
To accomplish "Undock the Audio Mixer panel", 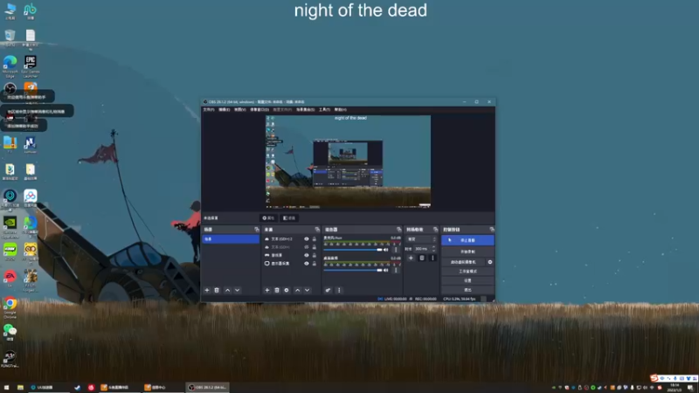I will click(398, 230).
